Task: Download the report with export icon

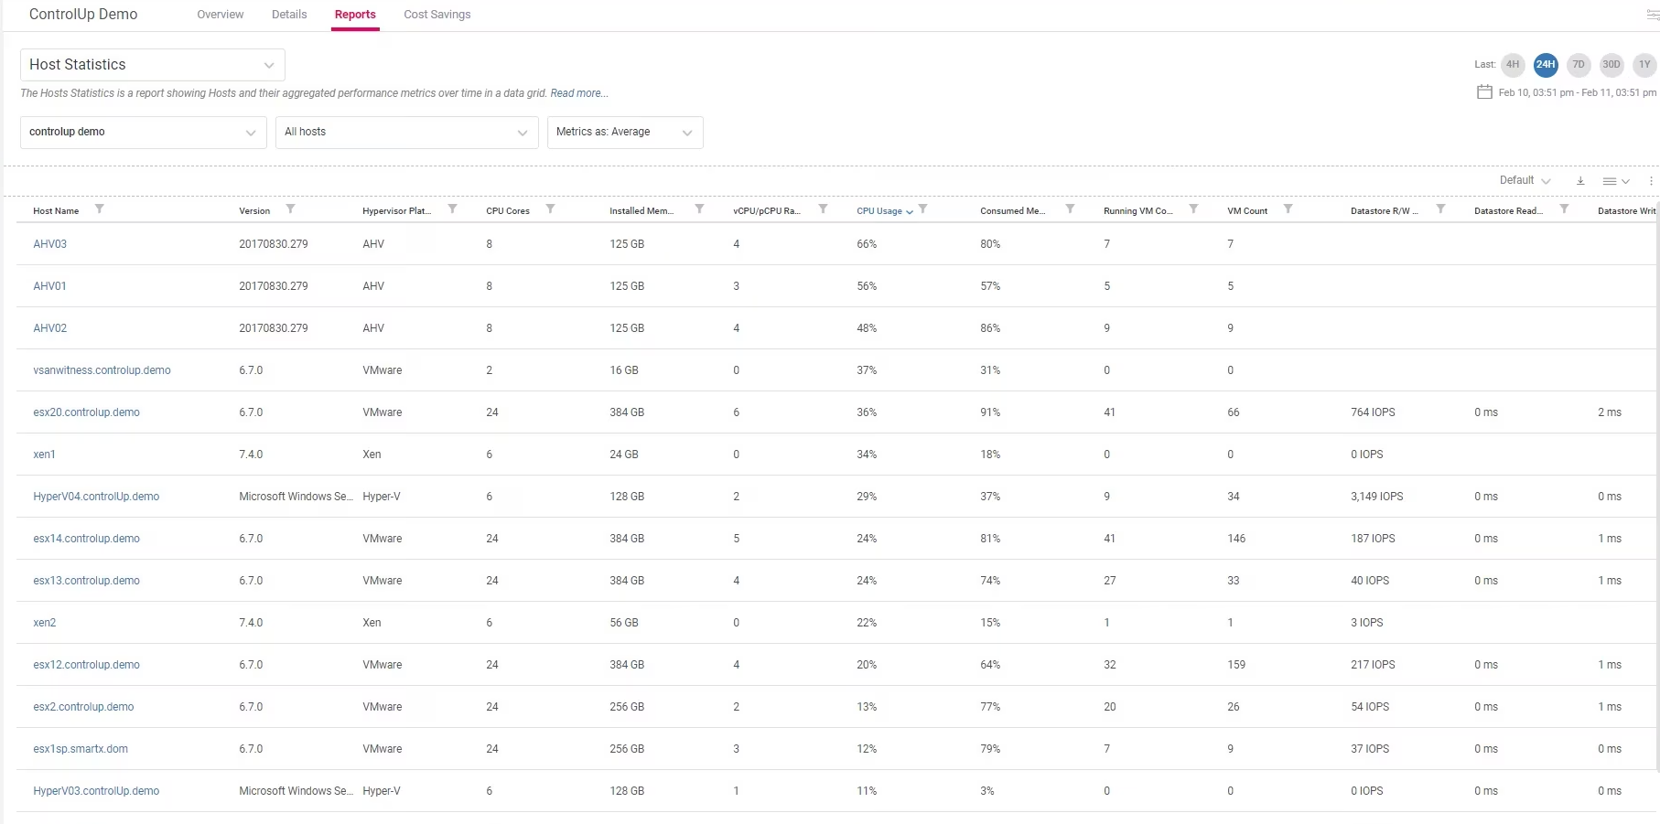Action: 1580,181
